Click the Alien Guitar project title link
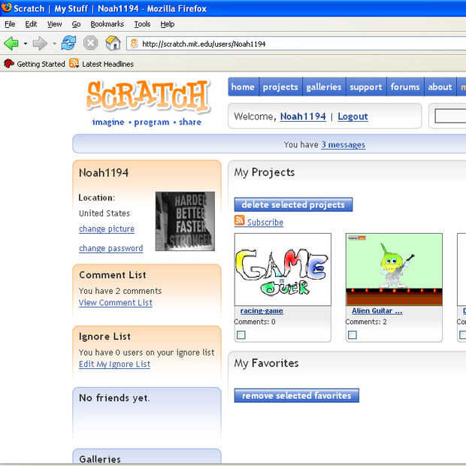This screenshot has height=466, width=466. click(377, 311)
